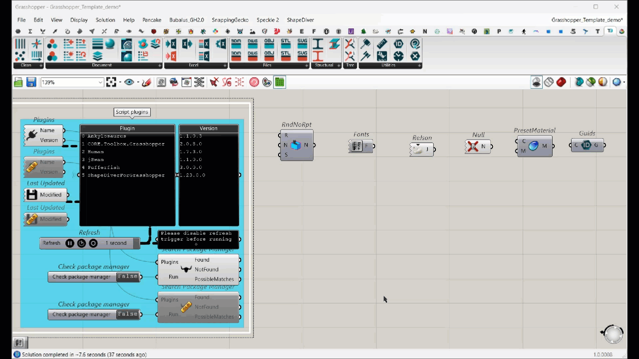The image size is (639, 359).
Task: Open the Bubalus_GH2.0 menu
Action: [187, 20]
